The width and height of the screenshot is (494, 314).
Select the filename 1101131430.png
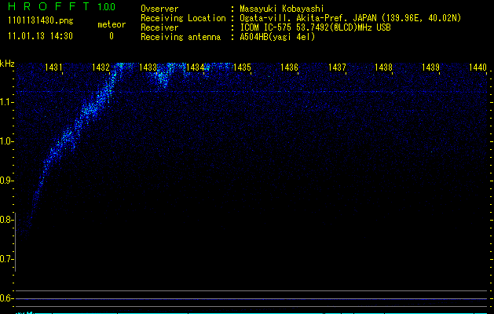tap(41, 21)
